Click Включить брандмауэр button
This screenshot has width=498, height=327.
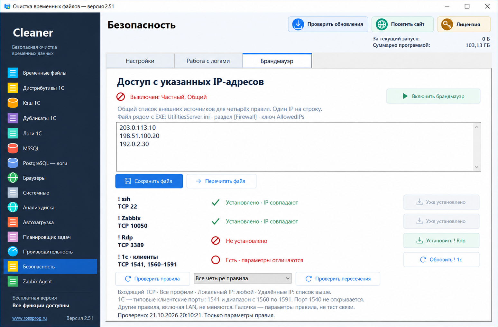(433, 96)
